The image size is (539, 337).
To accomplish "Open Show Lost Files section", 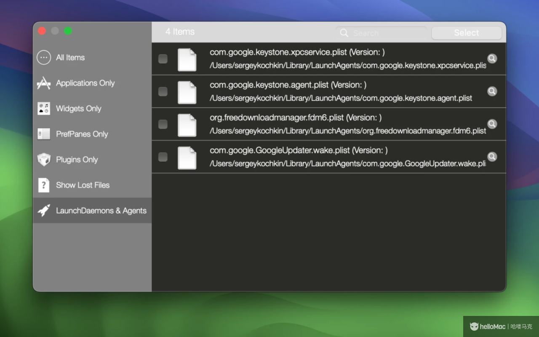I will 92,185.
